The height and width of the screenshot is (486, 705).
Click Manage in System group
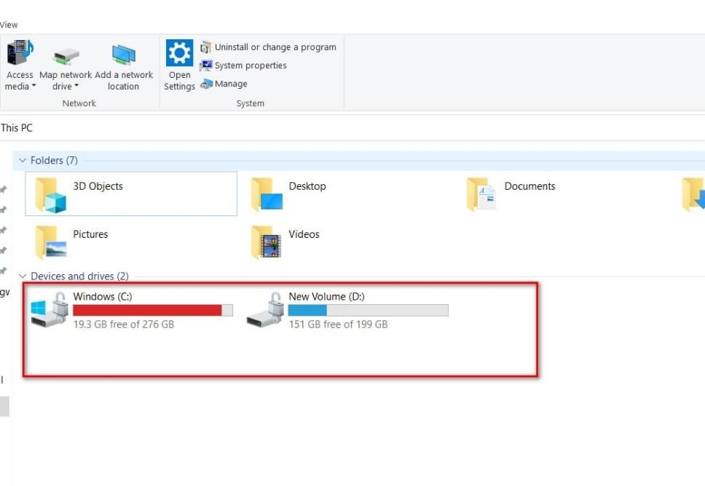pyautogui.click(x=230, y=84)
